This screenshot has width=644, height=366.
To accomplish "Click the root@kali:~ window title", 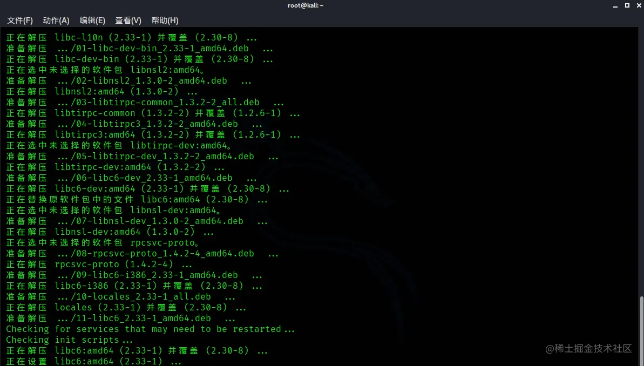I will (306, 5).
